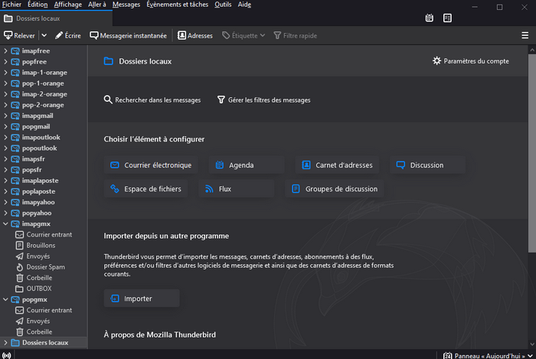
Task: Click the Courrier électronique envelope icon
Action: coord(115,165)
